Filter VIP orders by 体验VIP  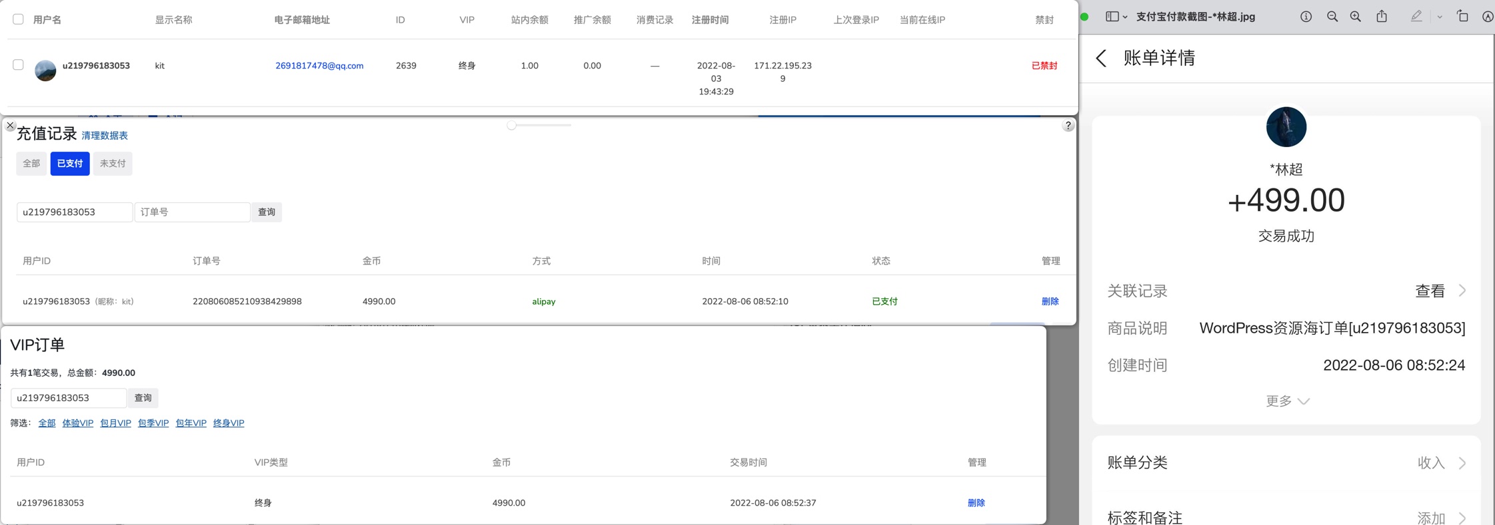point(78,423)
